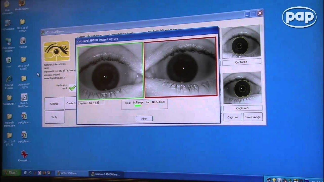Image resolution: width=324 pixels, height=182 pixels.
Task: Select folder 2011-11-17 172333
Action: [x=23, y=63]
